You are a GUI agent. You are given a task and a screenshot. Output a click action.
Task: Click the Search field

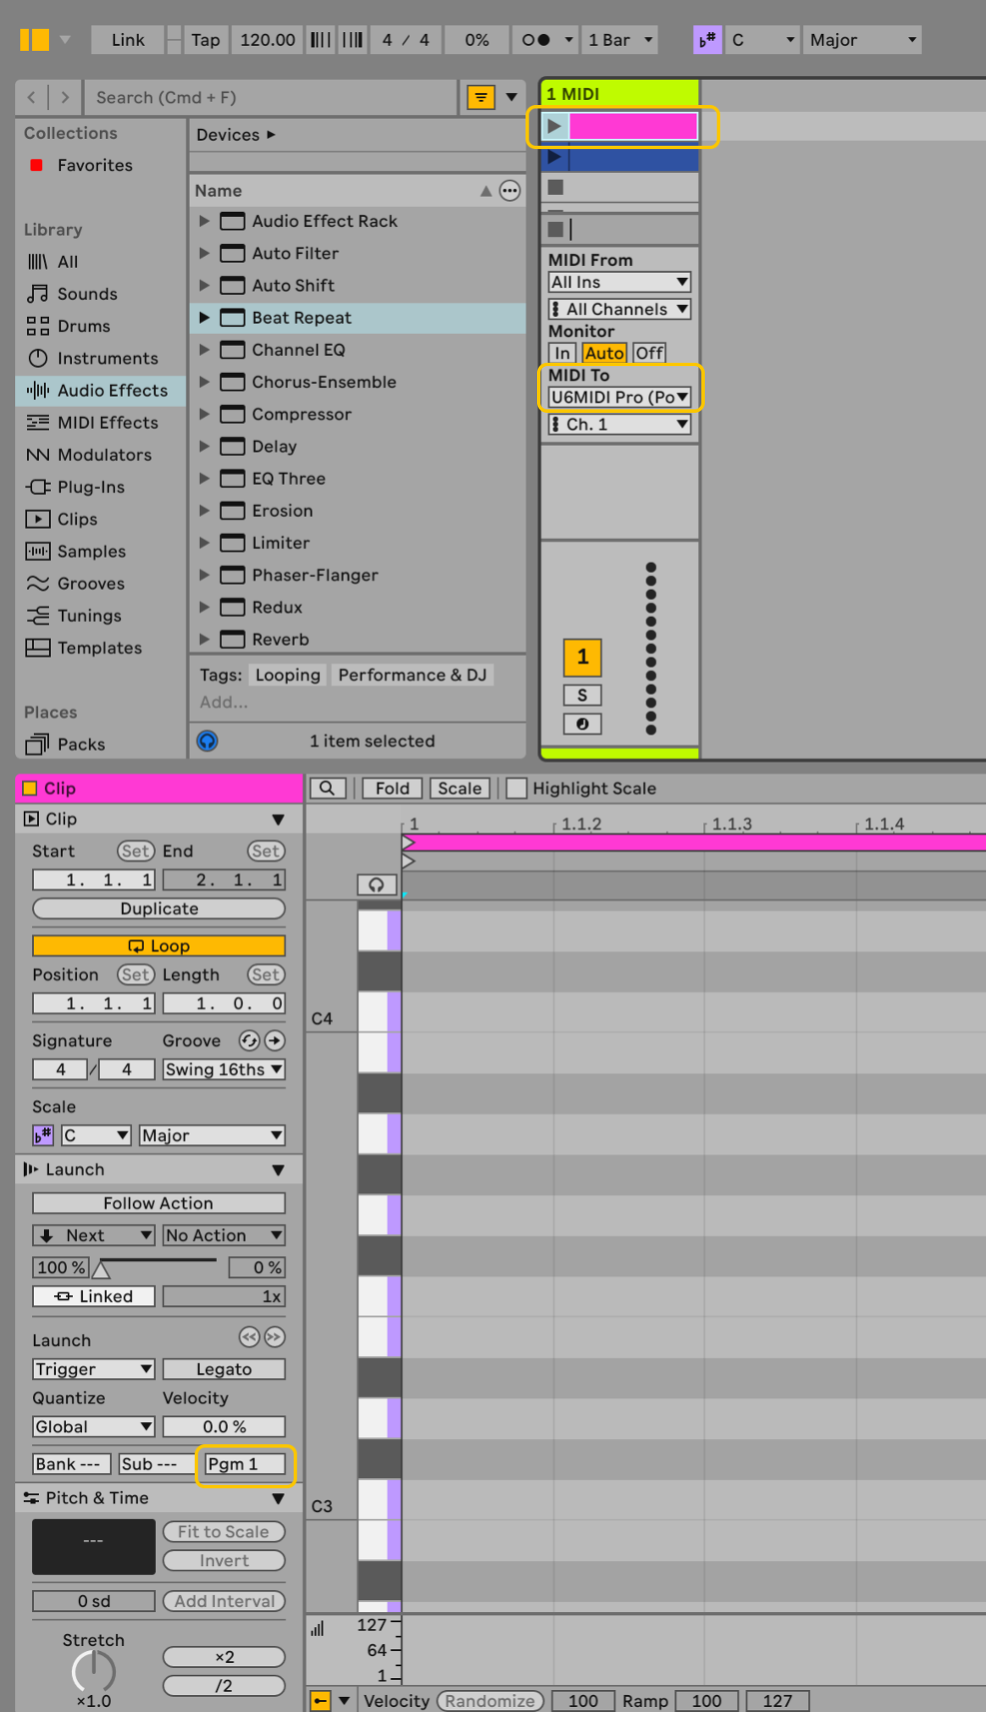coord(271,97)
